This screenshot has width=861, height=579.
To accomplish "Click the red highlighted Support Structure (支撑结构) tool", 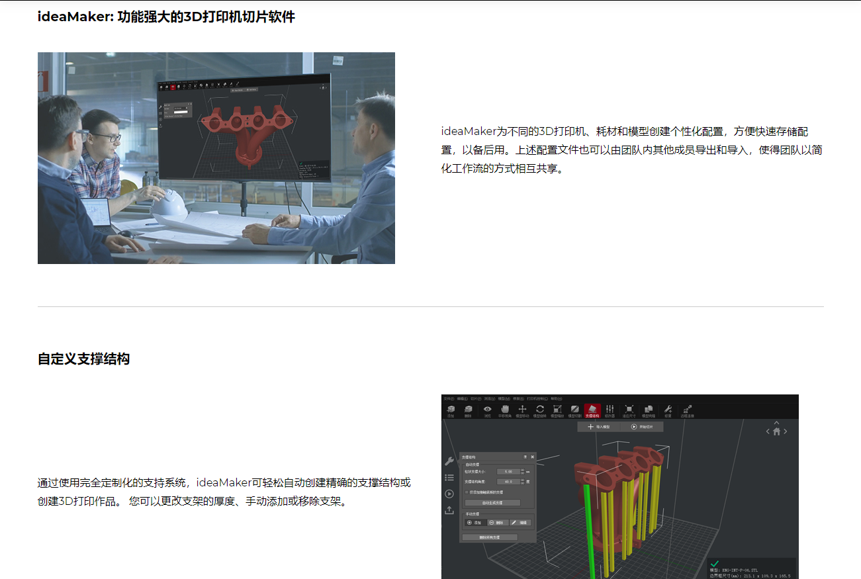I will [592, 410].
